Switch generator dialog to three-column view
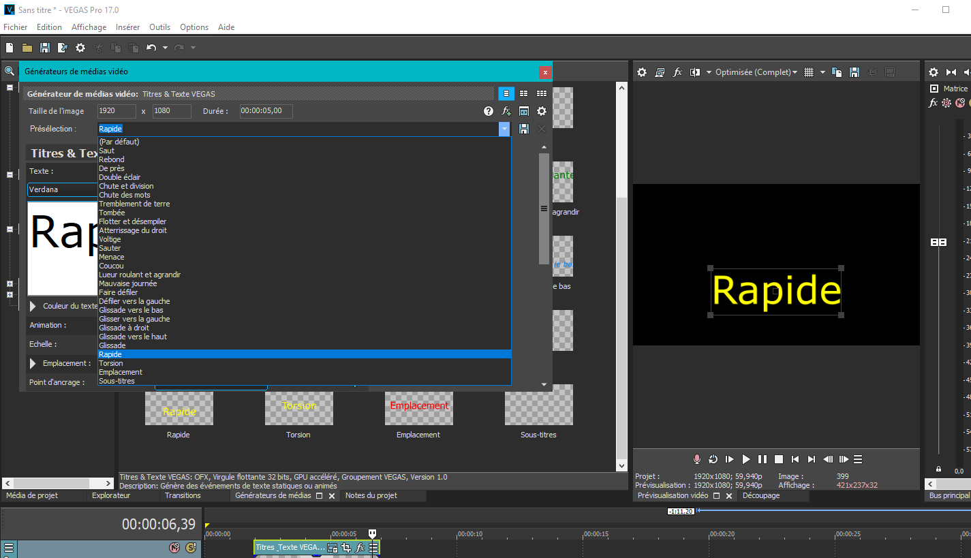971x558 pixels. coord(542,93)
